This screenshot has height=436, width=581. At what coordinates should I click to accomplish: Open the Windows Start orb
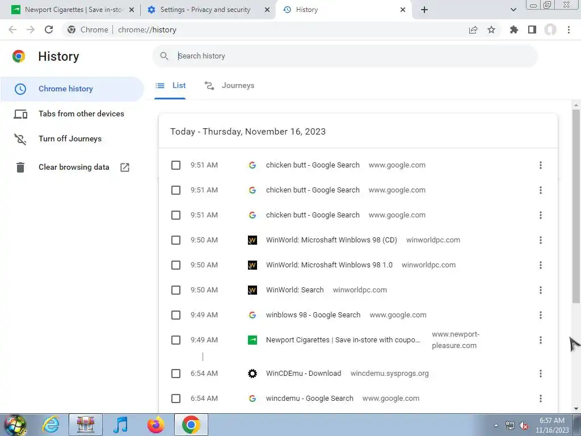point(15,425)
